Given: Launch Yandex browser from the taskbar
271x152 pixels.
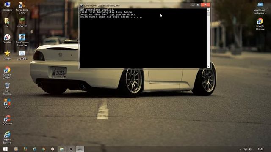Looking at the screenshot, I should (53, 149).
